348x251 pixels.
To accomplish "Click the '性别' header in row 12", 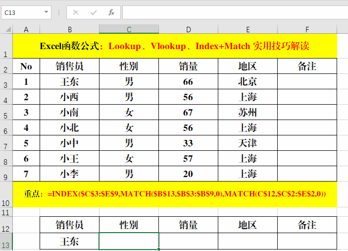I will click(129, 225).
